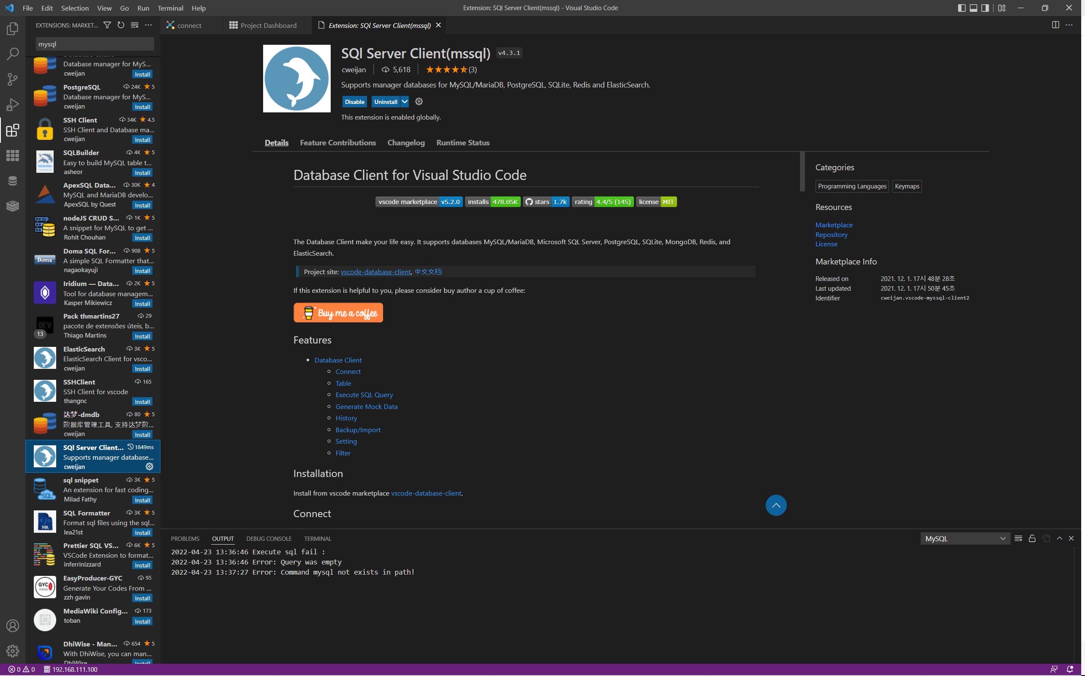Switch to the Changelog tab
The height and width of the screenshot is (676, 1085).
point(406,143)
